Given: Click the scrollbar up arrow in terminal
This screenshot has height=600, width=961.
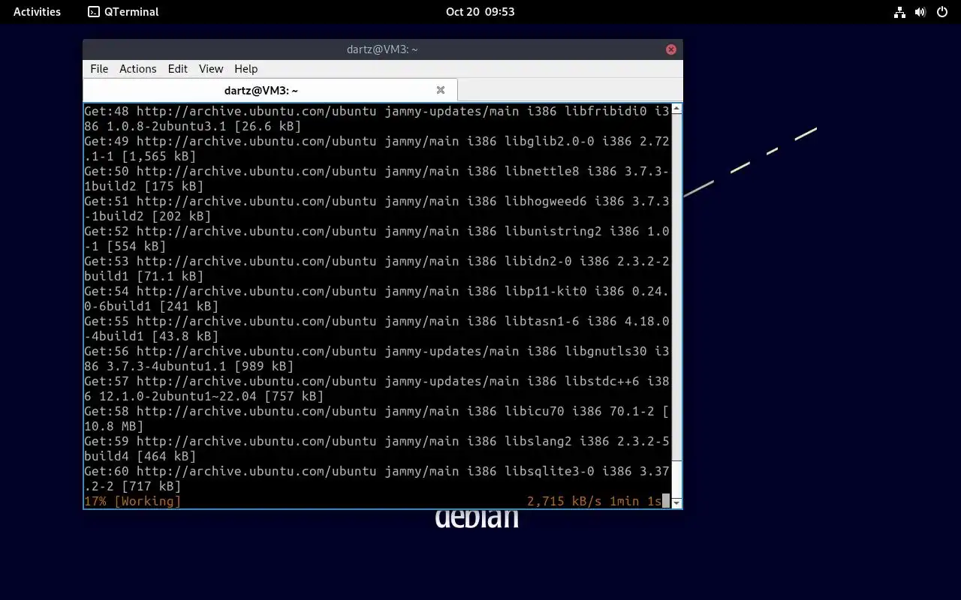Looking at the screenshot, I should [676, 109].
